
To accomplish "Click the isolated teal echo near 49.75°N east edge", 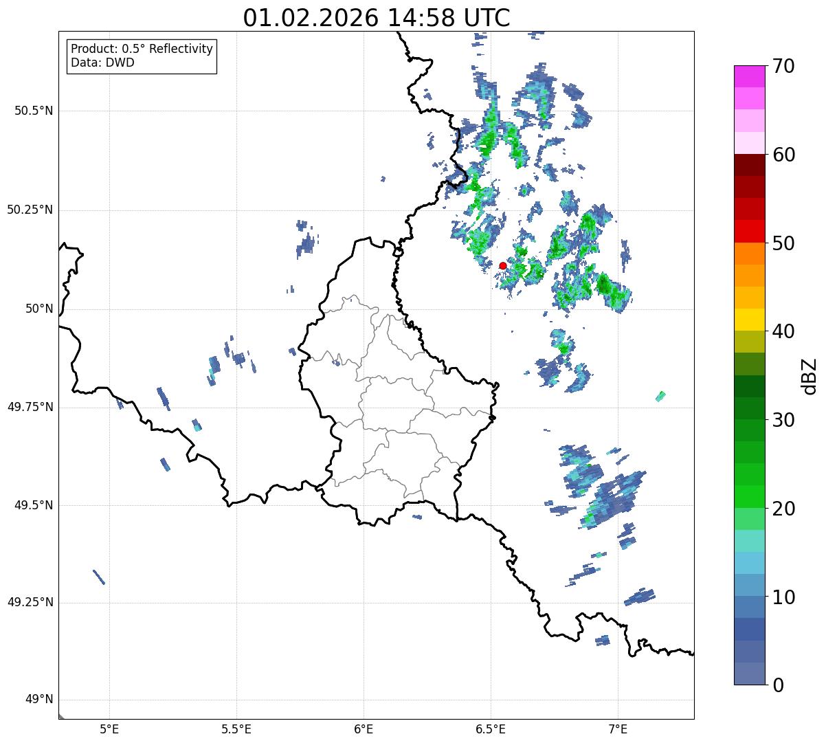I will click(660, 396).
